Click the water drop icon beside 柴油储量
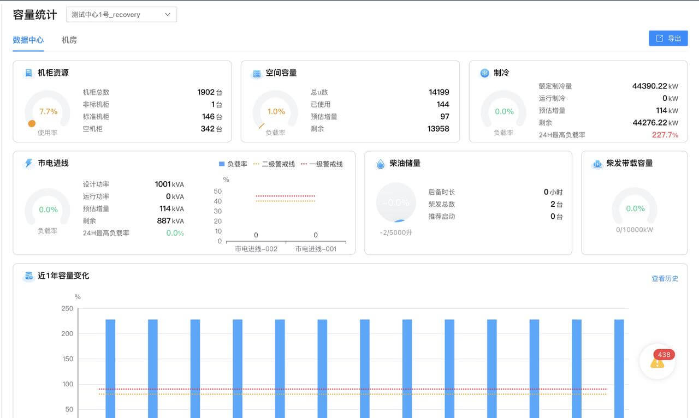The height and width of the screenshot is (418, 699). pyautogui.click(x=380, y=163)
